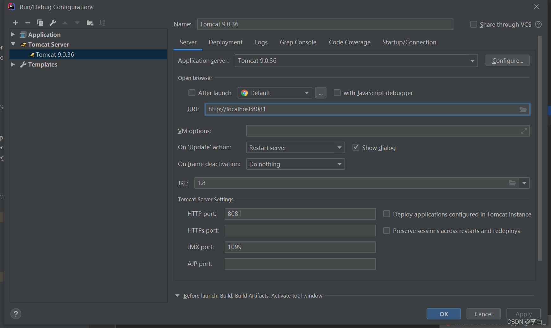Select the Tomcat Server tree item label
The height and width of the screenshot is (328, 551).
(48, 44)
